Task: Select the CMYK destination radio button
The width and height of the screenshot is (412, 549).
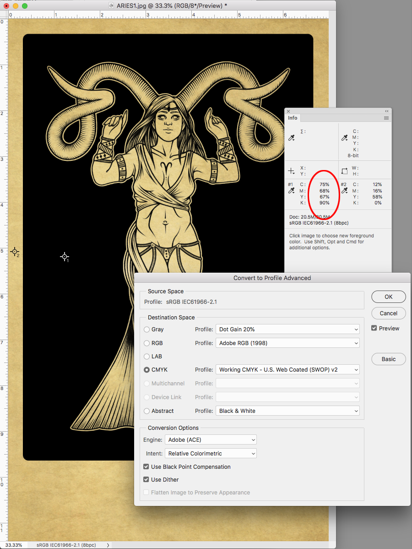Action: click(147, 370)
